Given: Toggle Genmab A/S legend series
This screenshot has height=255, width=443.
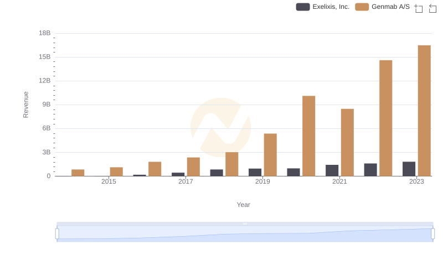Looking at the screenshot, I should (x=382, y=7).
